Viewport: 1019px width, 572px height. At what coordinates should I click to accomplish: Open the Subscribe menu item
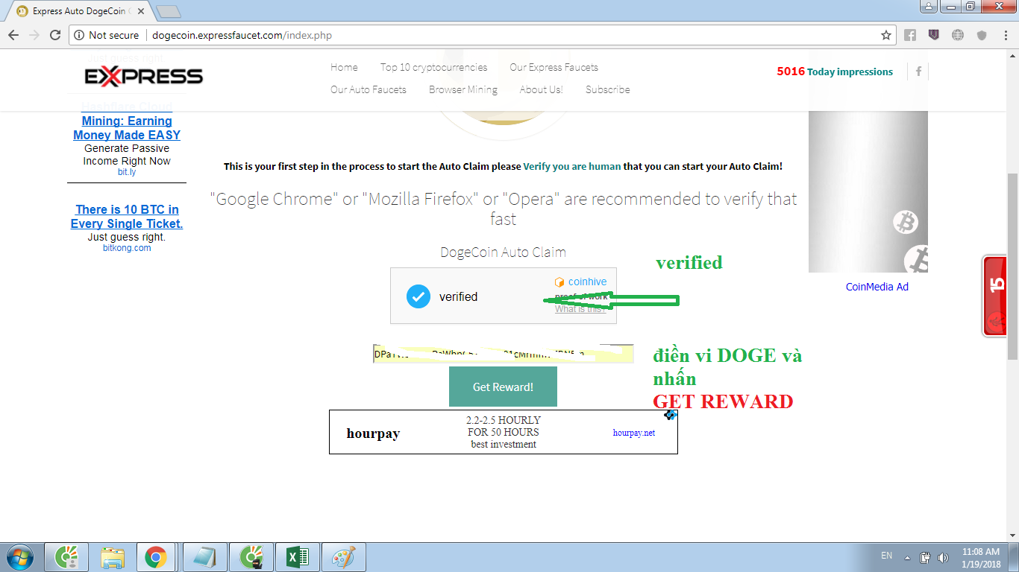pyautogui.click(x=607, y=89)
